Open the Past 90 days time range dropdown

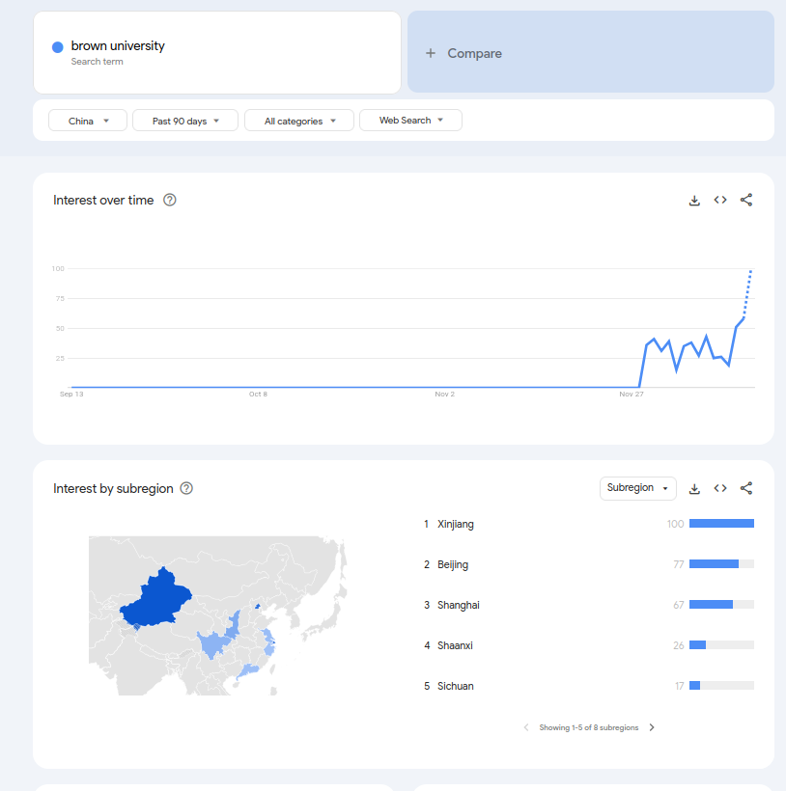coord(185,121)
